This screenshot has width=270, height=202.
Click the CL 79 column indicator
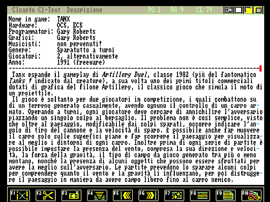(x=204, y=10)
